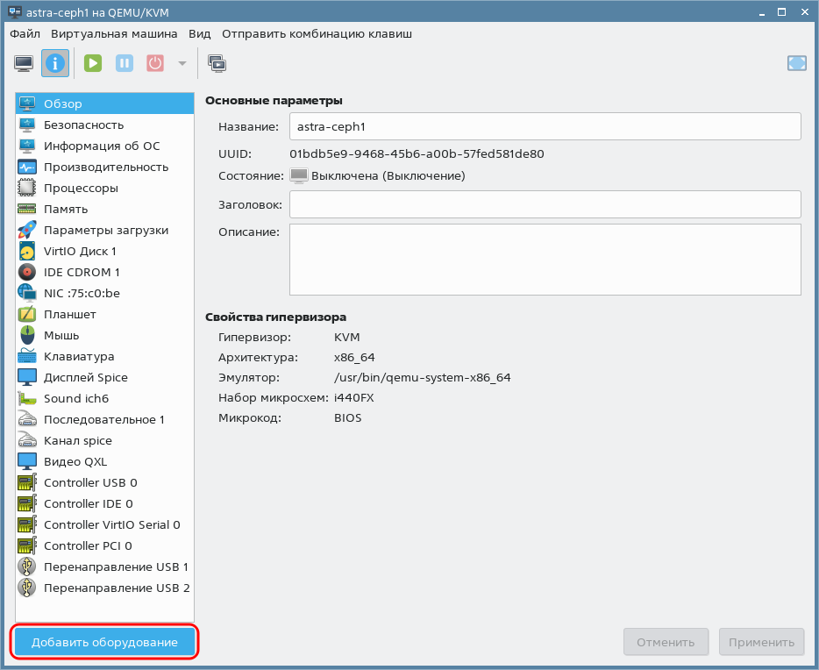The image size is (819, 670).
Task: Open Параметры загрузки settings
Action: point(105,230)
